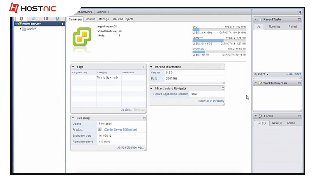This screenshot has width=319, height=180.
Task: Click the usage value 1 instance
Action: pos(105,124)
